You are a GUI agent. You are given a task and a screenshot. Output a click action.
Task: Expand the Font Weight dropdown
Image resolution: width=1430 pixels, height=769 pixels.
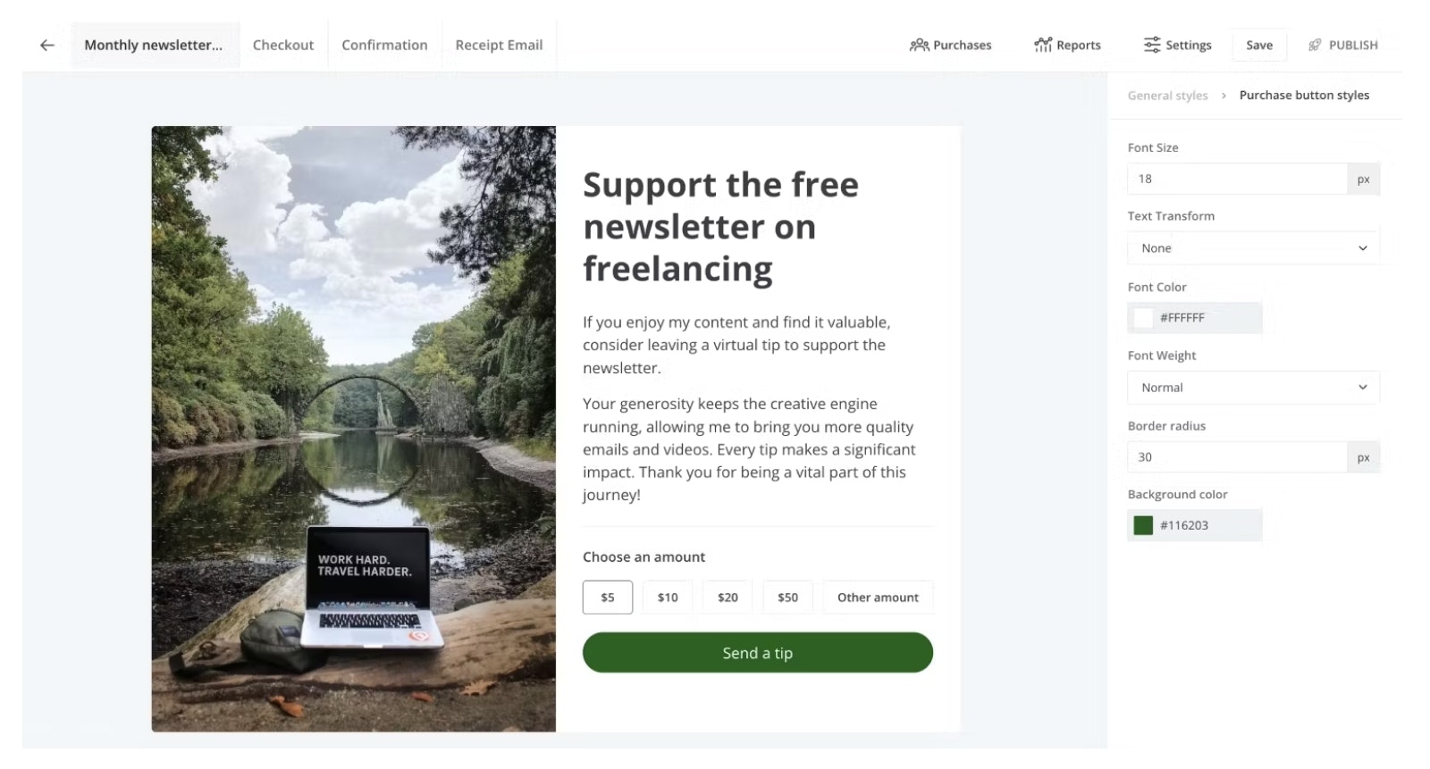(x=1253, y=388)
